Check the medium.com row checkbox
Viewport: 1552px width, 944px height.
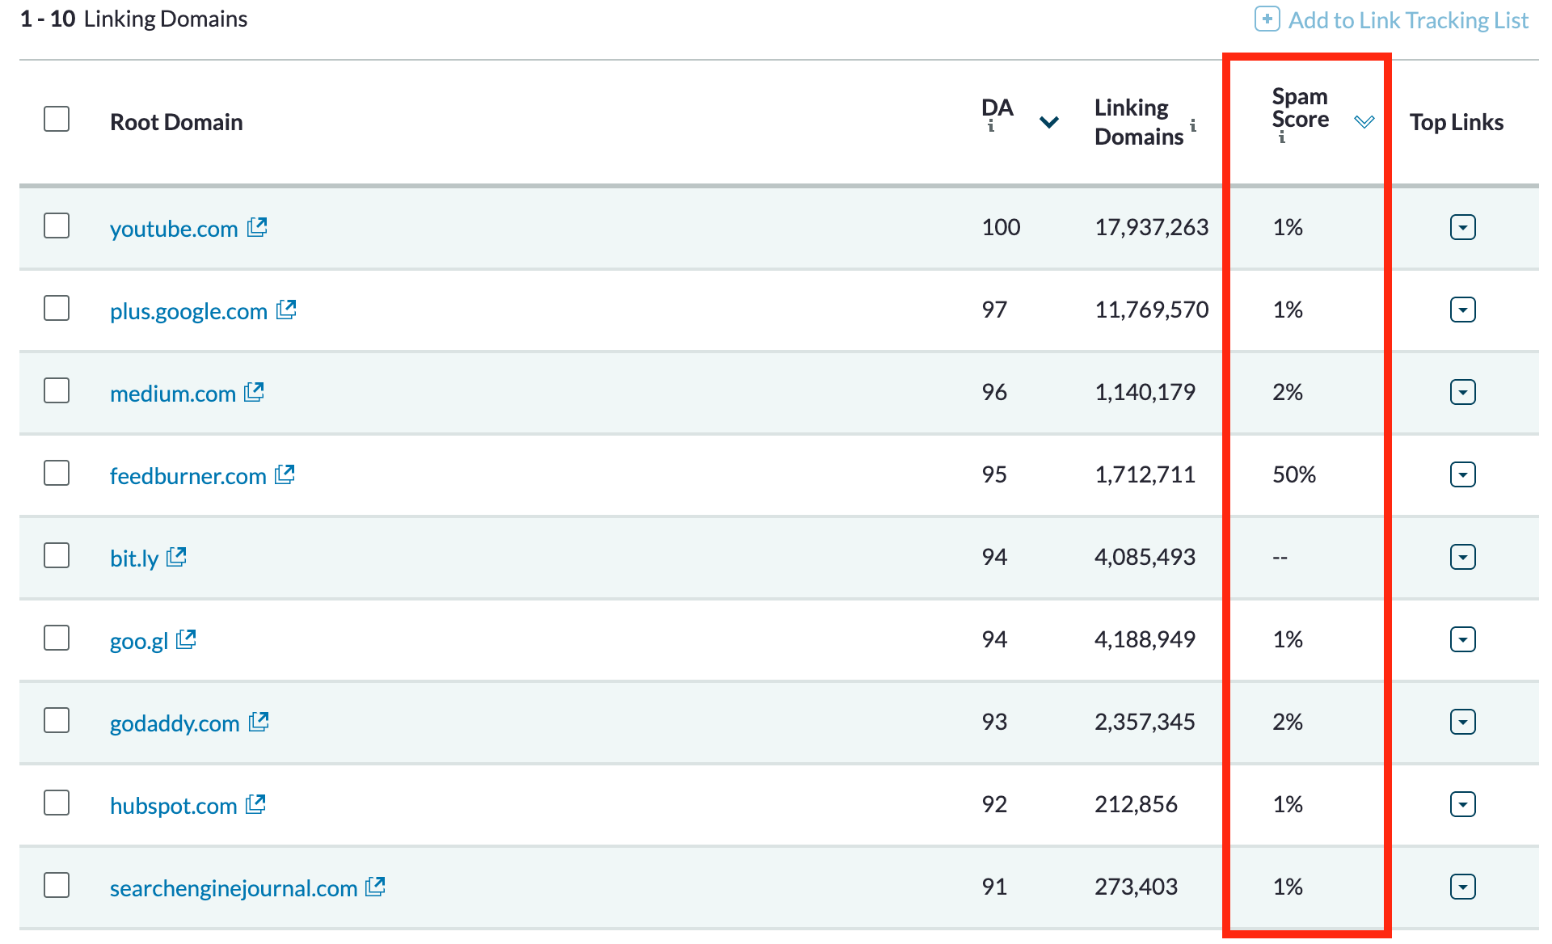[57, 390]
